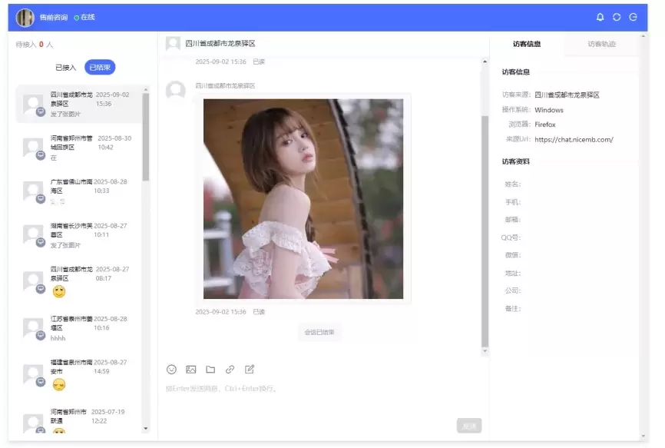Open the quick reply editor icon

250,369
